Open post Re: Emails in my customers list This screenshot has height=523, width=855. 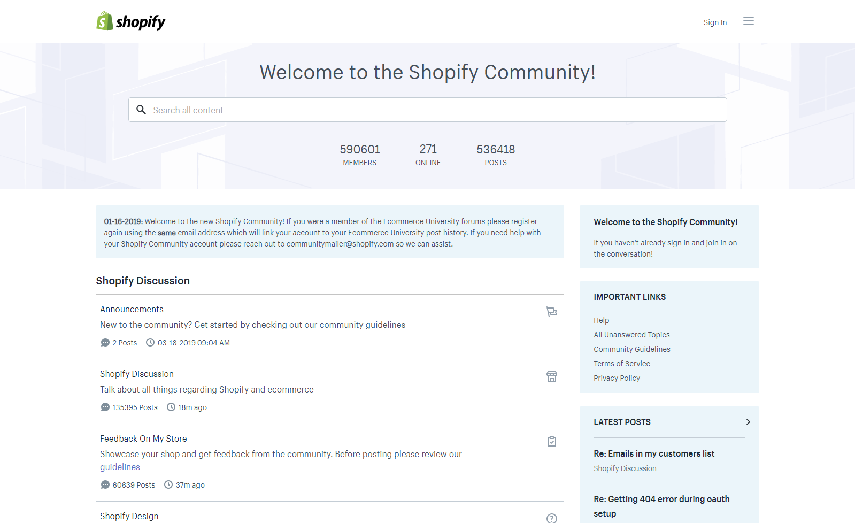(x=654, y=453)
